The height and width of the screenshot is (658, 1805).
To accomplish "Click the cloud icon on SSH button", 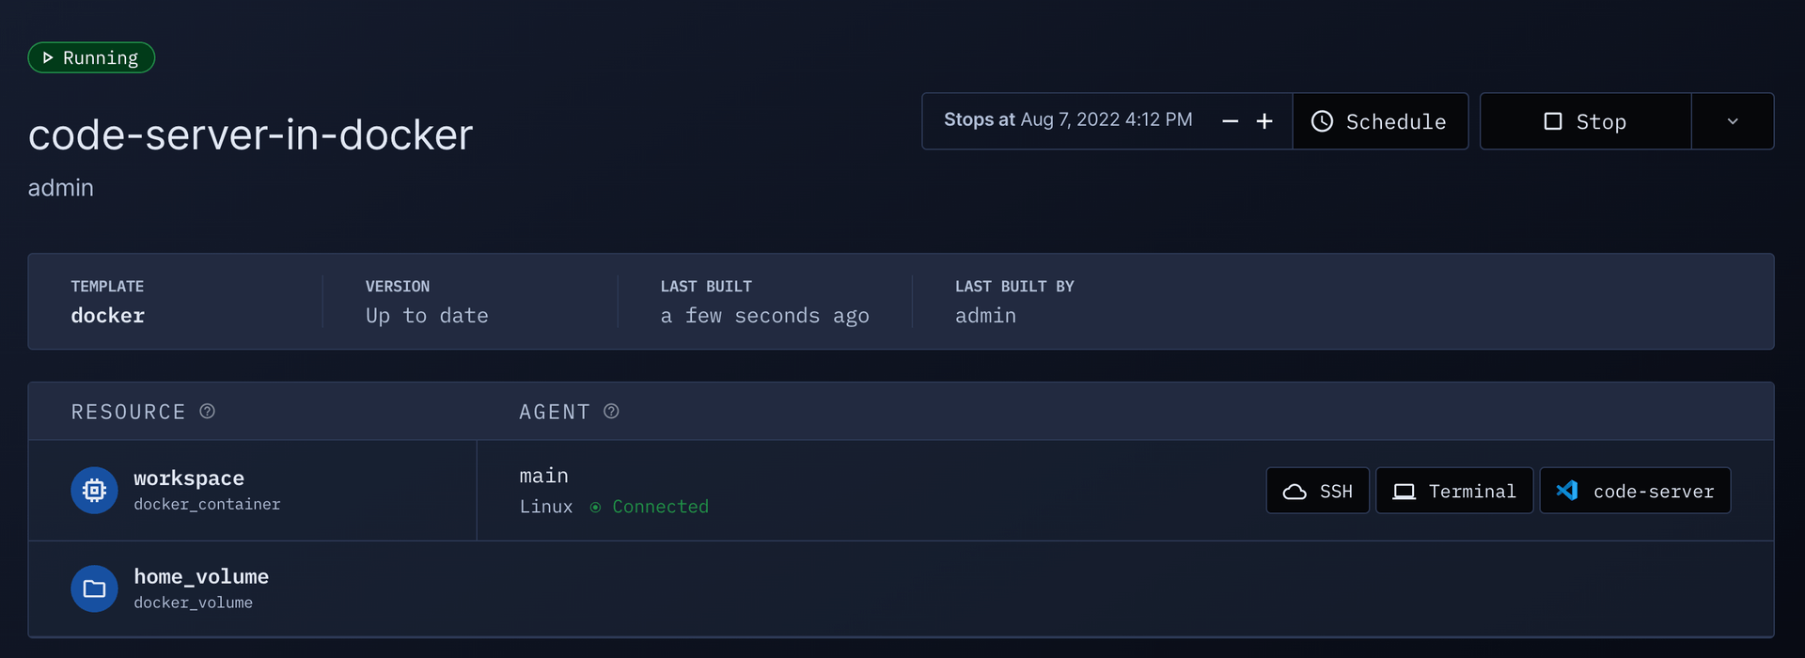I will 1295,492.
